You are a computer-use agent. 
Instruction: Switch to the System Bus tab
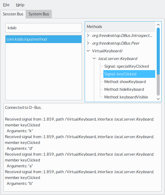pos(39,14)
